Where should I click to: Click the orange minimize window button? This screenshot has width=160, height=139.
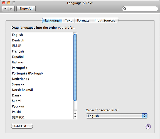pyautogui.click(x=9, y=3)
